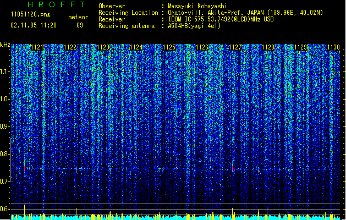Screen dimensions: 346x220
Task: Click the HROFFT title text
Action: (x=56, y=4)
